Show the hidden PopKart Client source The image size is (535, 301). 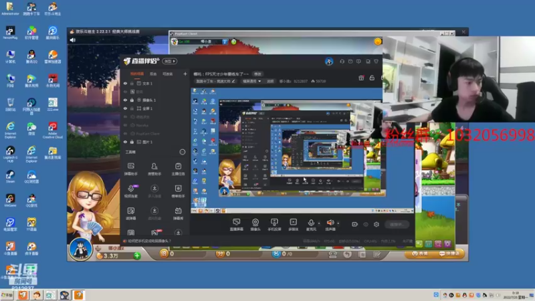(125, 134)
